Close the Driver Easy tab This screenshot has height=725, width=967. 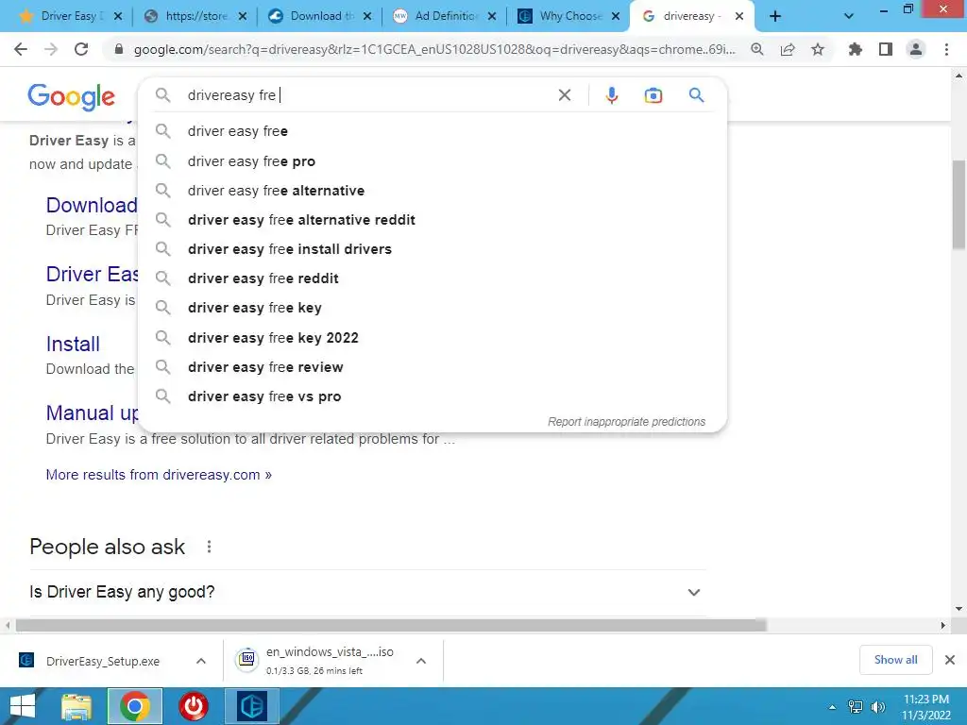(118, 16)
